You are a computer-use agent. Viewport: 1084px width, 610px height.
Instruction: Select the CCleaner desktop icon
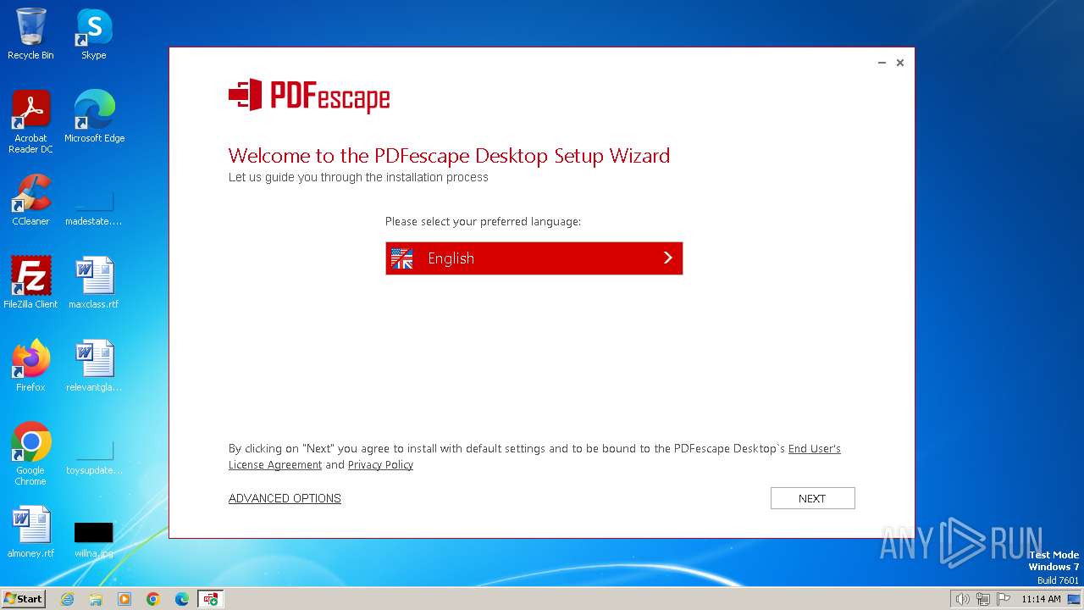[x=30, y=200]
